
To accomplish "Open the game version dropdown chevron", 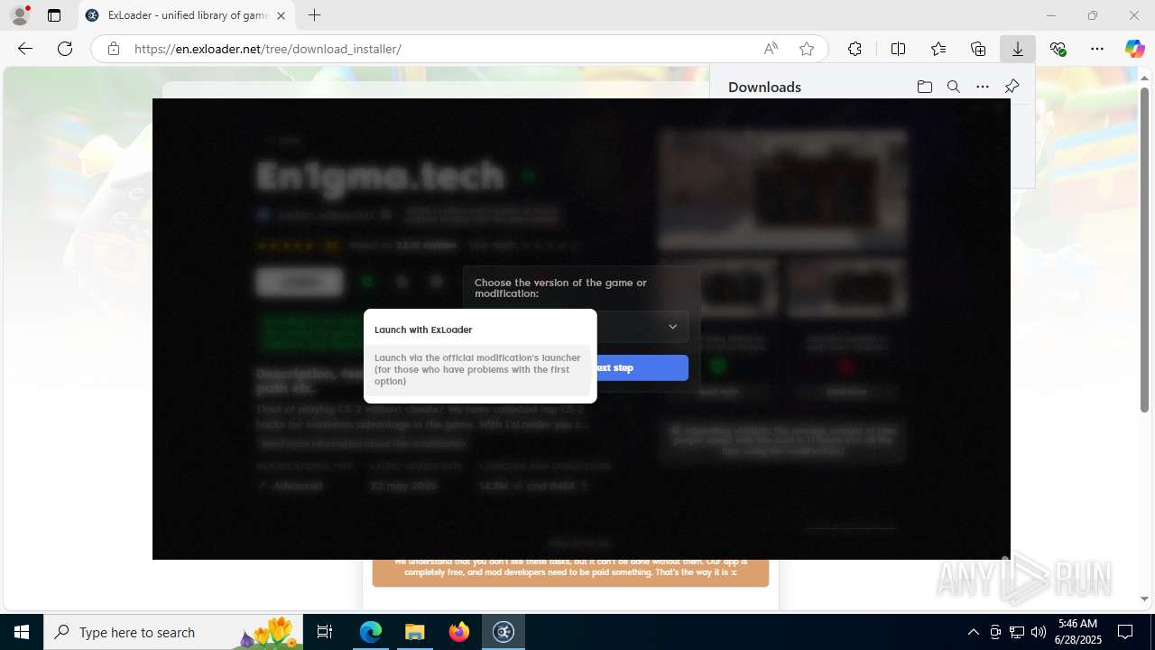I will (x=672, y=327).
